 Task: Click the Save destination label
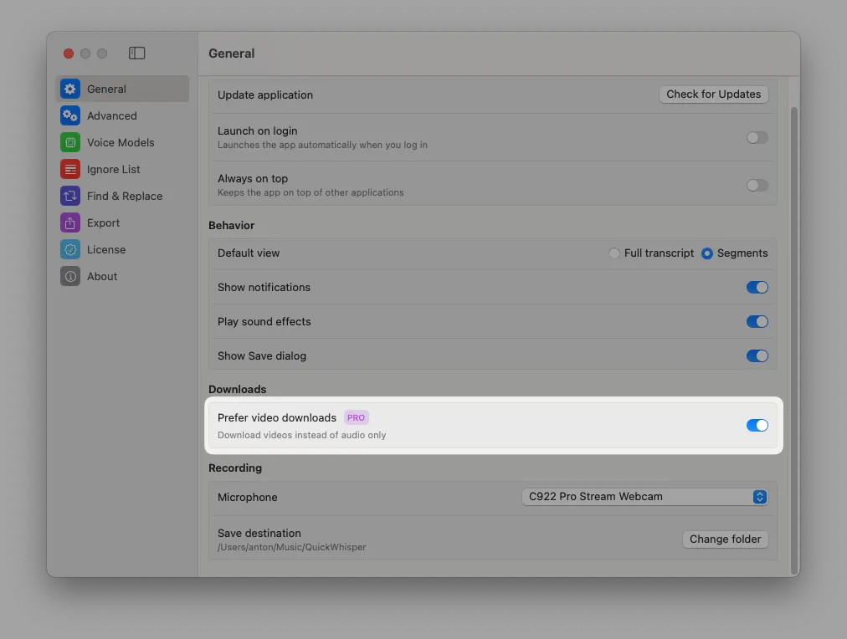(259, 534)
